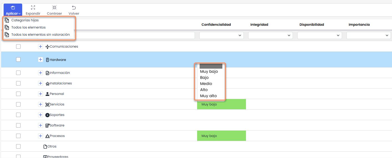Viewport: 392px width, 158px height.
Task: Enable the checkbox next to Servicios
Action: tap(18, 104)
